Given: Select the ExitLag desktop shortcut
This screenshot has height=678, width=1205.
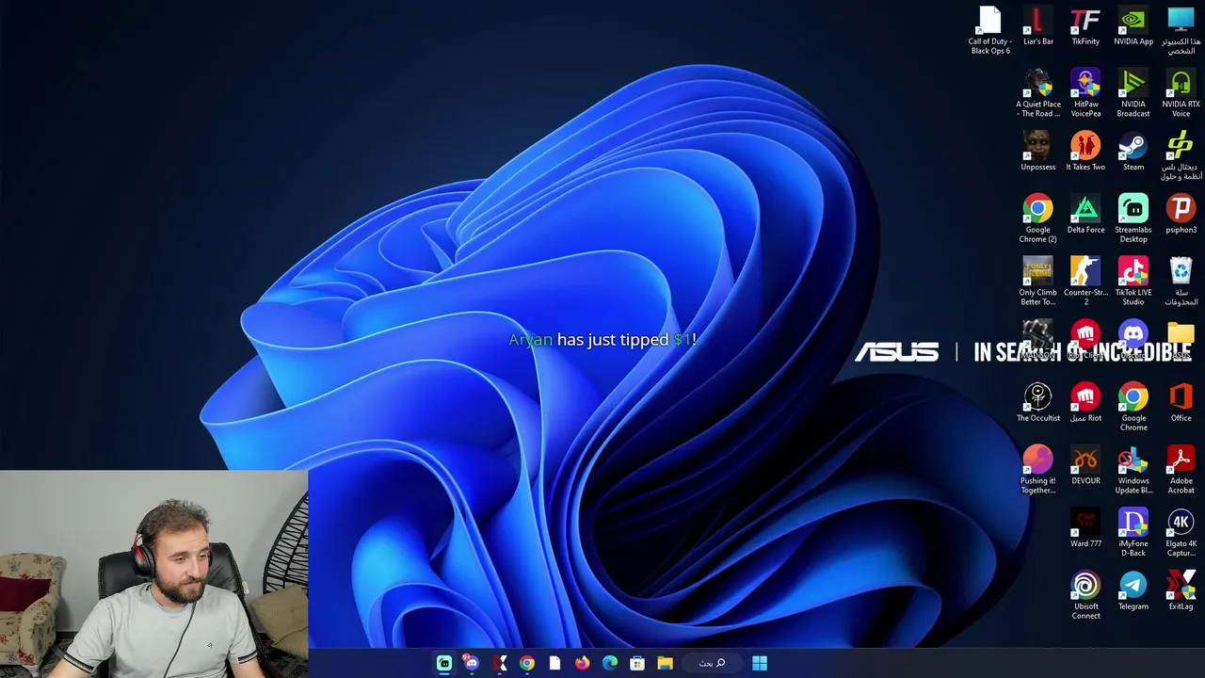Looking at the screenshot, I should pos(1181,591).
